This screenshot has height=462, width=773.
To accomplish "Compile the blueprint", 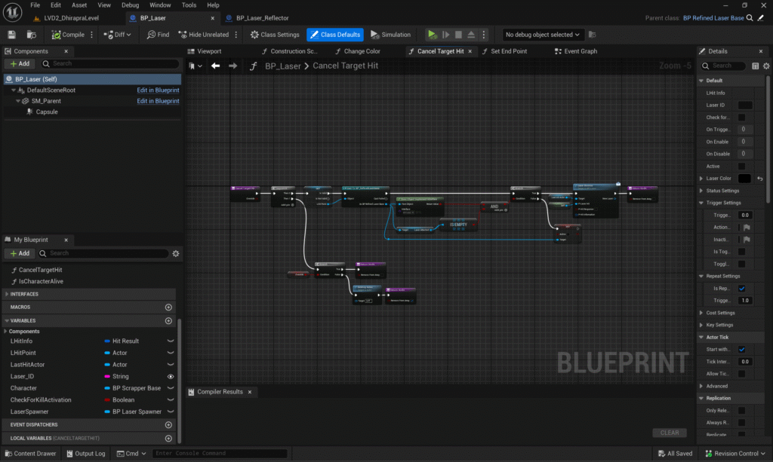I will [68, 35].
